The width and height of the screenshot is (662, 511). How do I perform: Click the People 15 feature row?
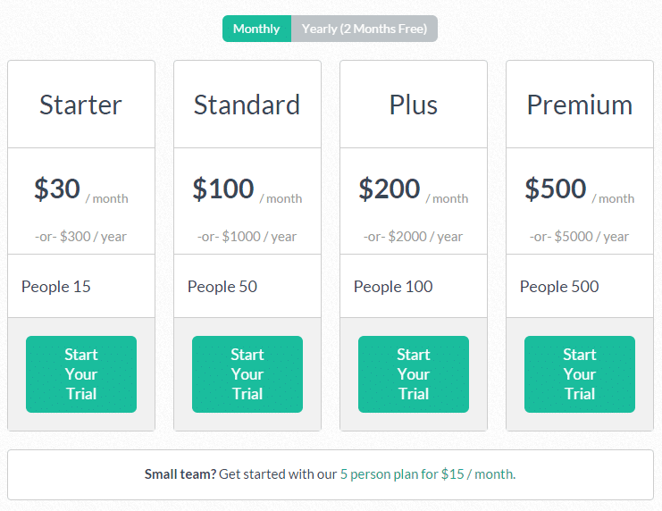point(81,287)
